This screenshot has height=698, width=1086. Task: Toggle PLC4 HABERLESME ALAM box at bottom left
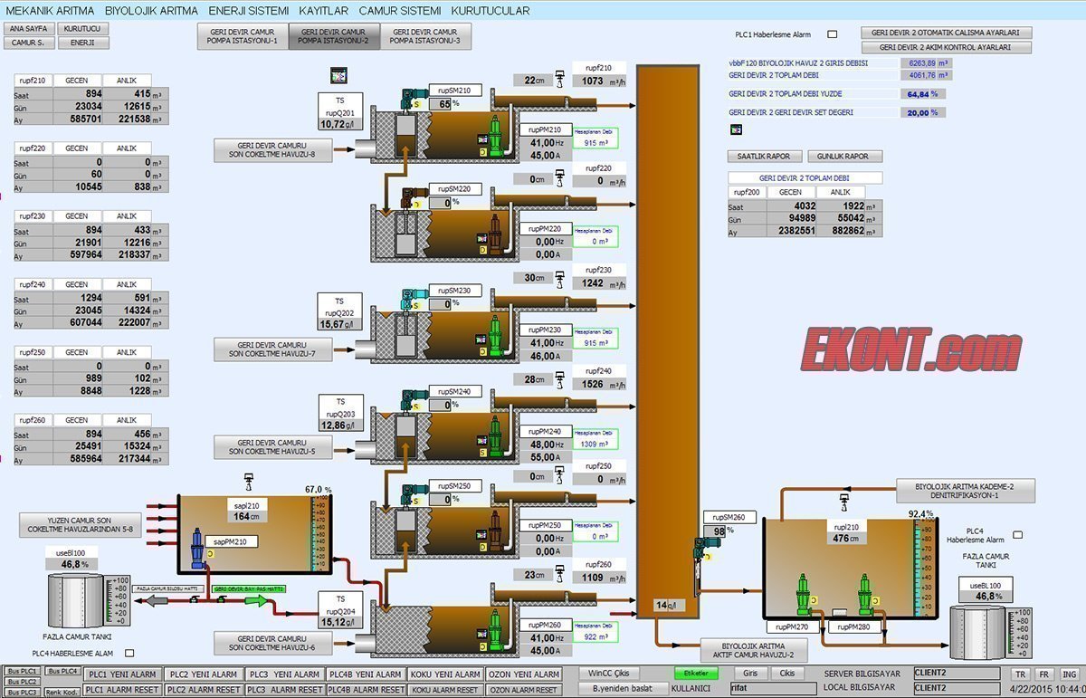pyautogui.click(x=129, y=653)
